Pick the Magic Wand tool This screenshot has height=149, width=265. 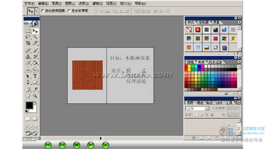pos(35,37)
